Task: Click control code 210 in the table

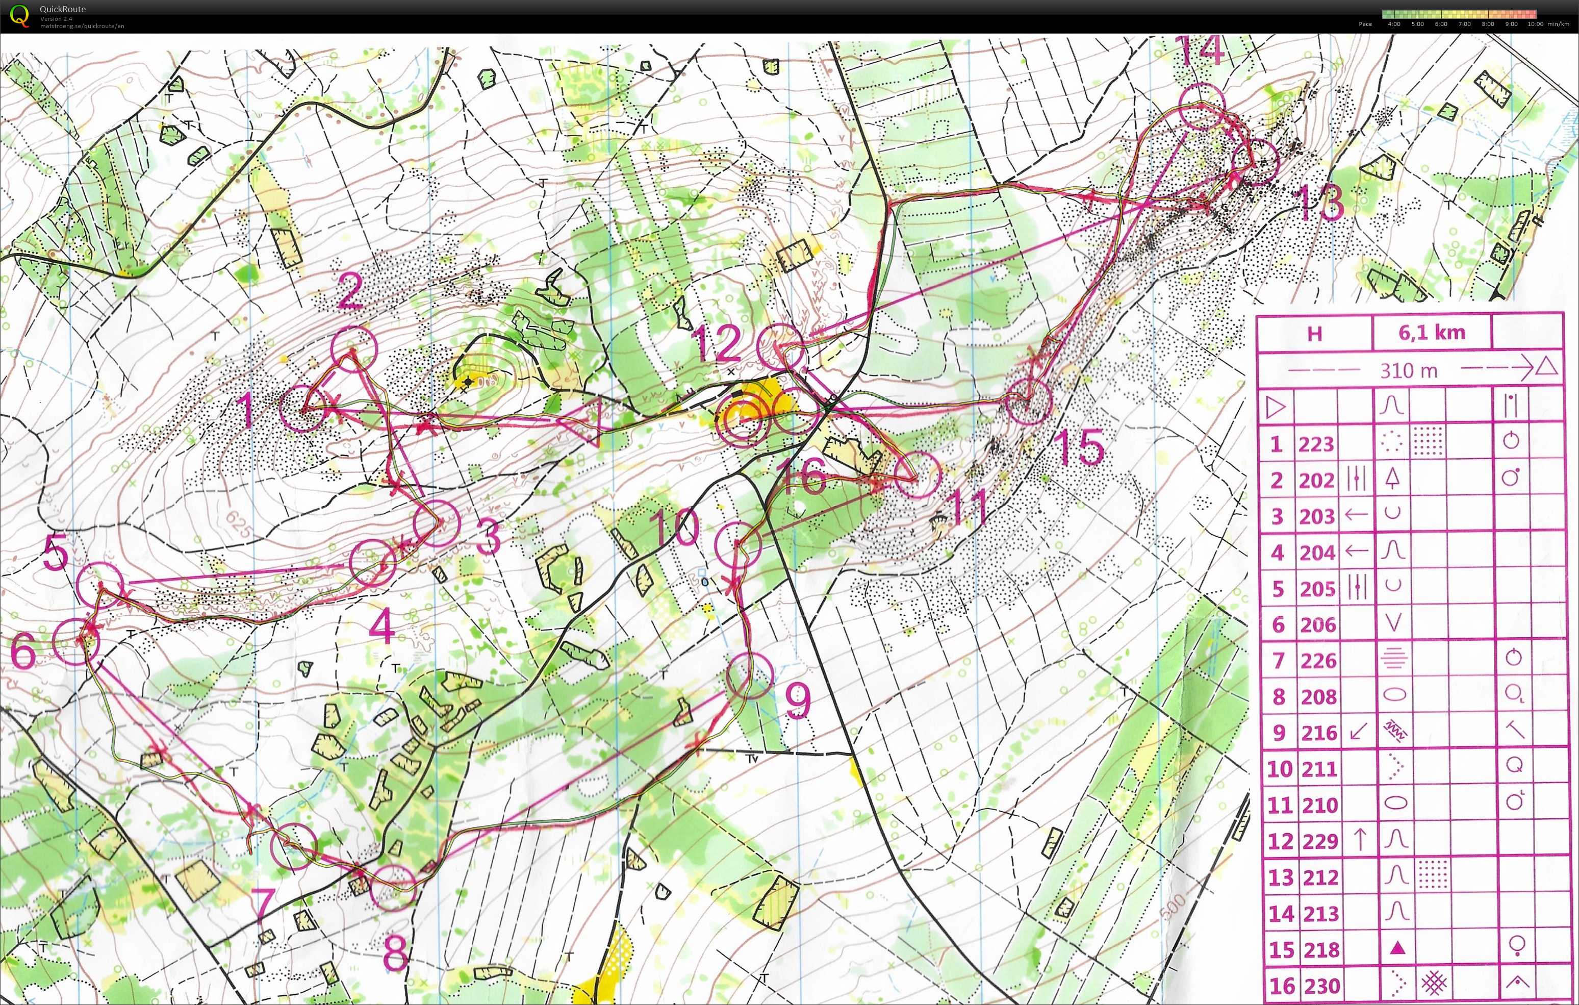Action: click(x=1319, y=805)
